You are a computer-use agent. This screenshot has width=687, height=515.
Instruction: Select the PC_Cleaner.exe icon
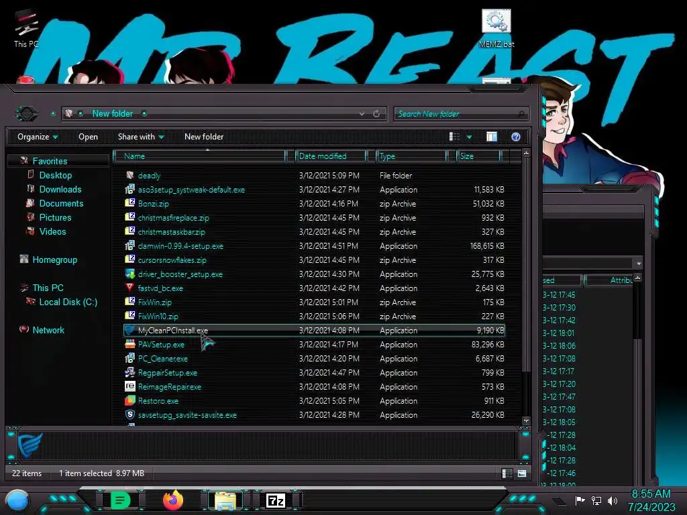pos(129,358)
